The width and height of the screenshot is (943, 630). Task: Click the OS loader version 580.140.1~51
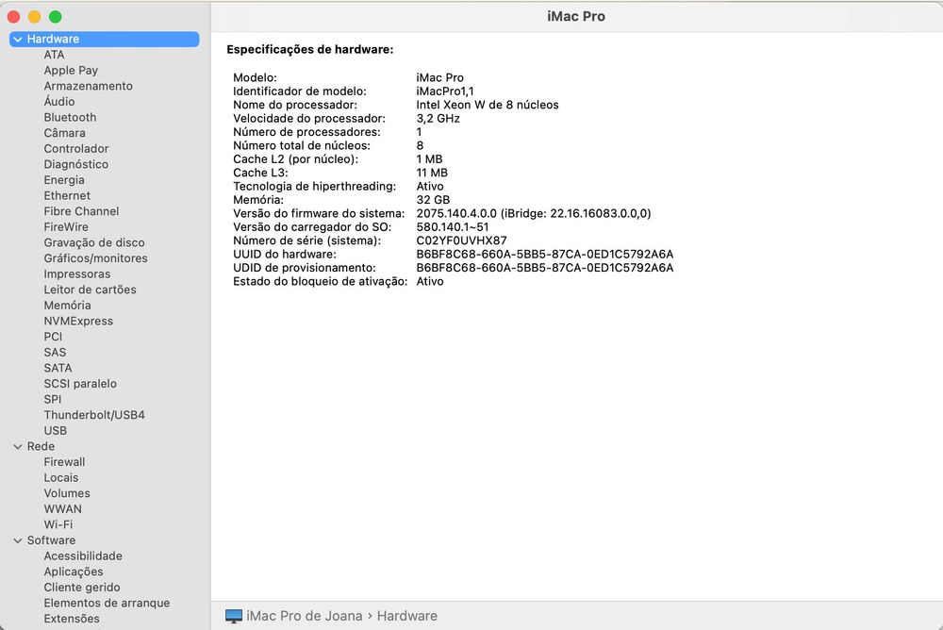coord(453,227)
